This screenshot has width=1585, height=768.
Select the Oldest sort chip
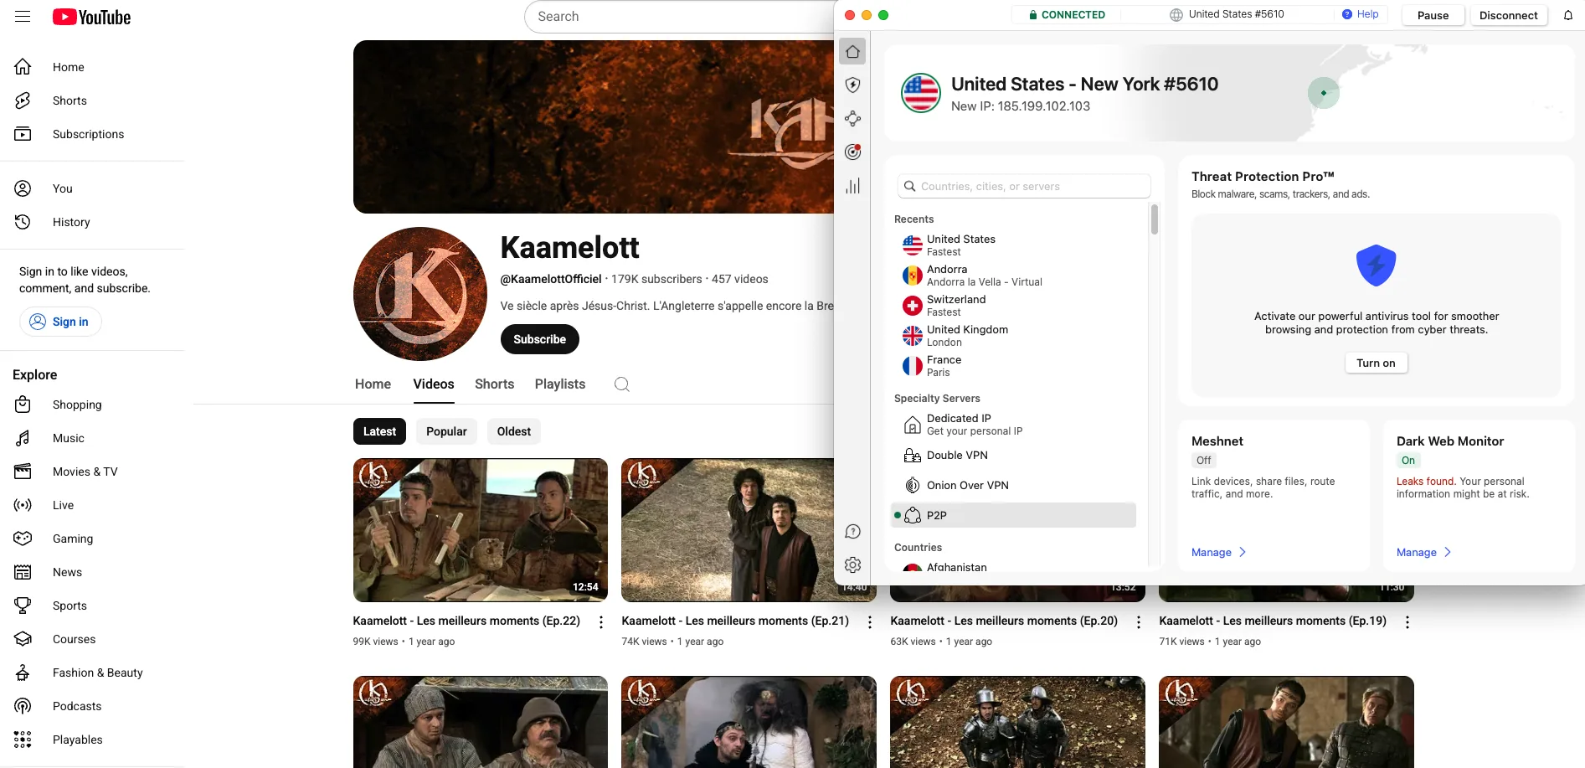pos(513,431)
